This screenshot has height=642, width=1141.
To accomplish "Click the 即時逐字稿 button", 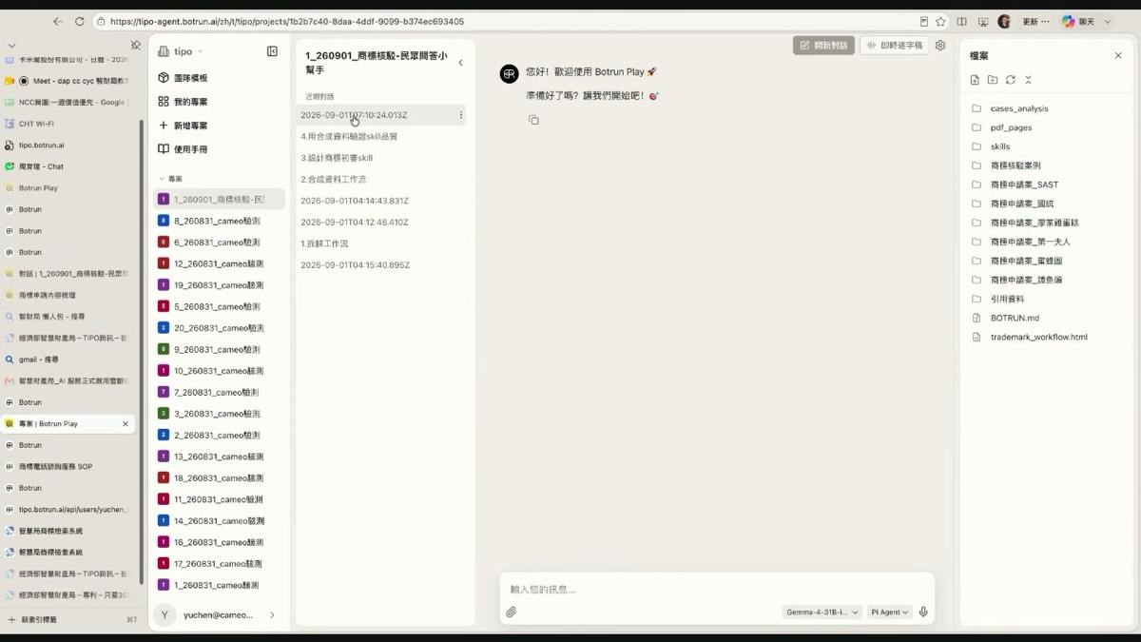I will tap(894, 45).
